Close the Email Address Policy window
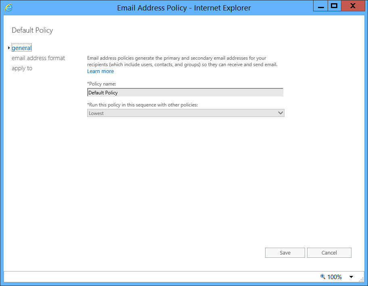Screen dimensions: 368x286 pos(353,6)
